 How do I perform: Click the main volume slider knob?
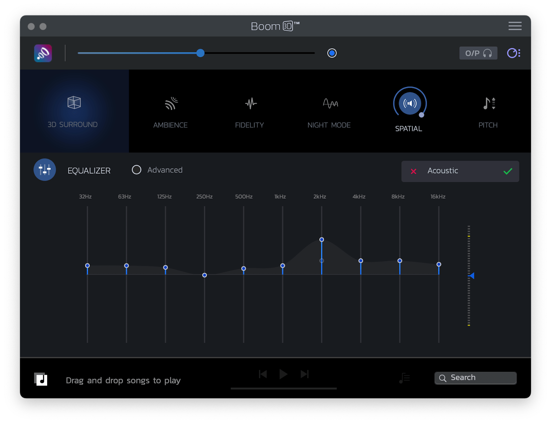[x=200, y=53]
